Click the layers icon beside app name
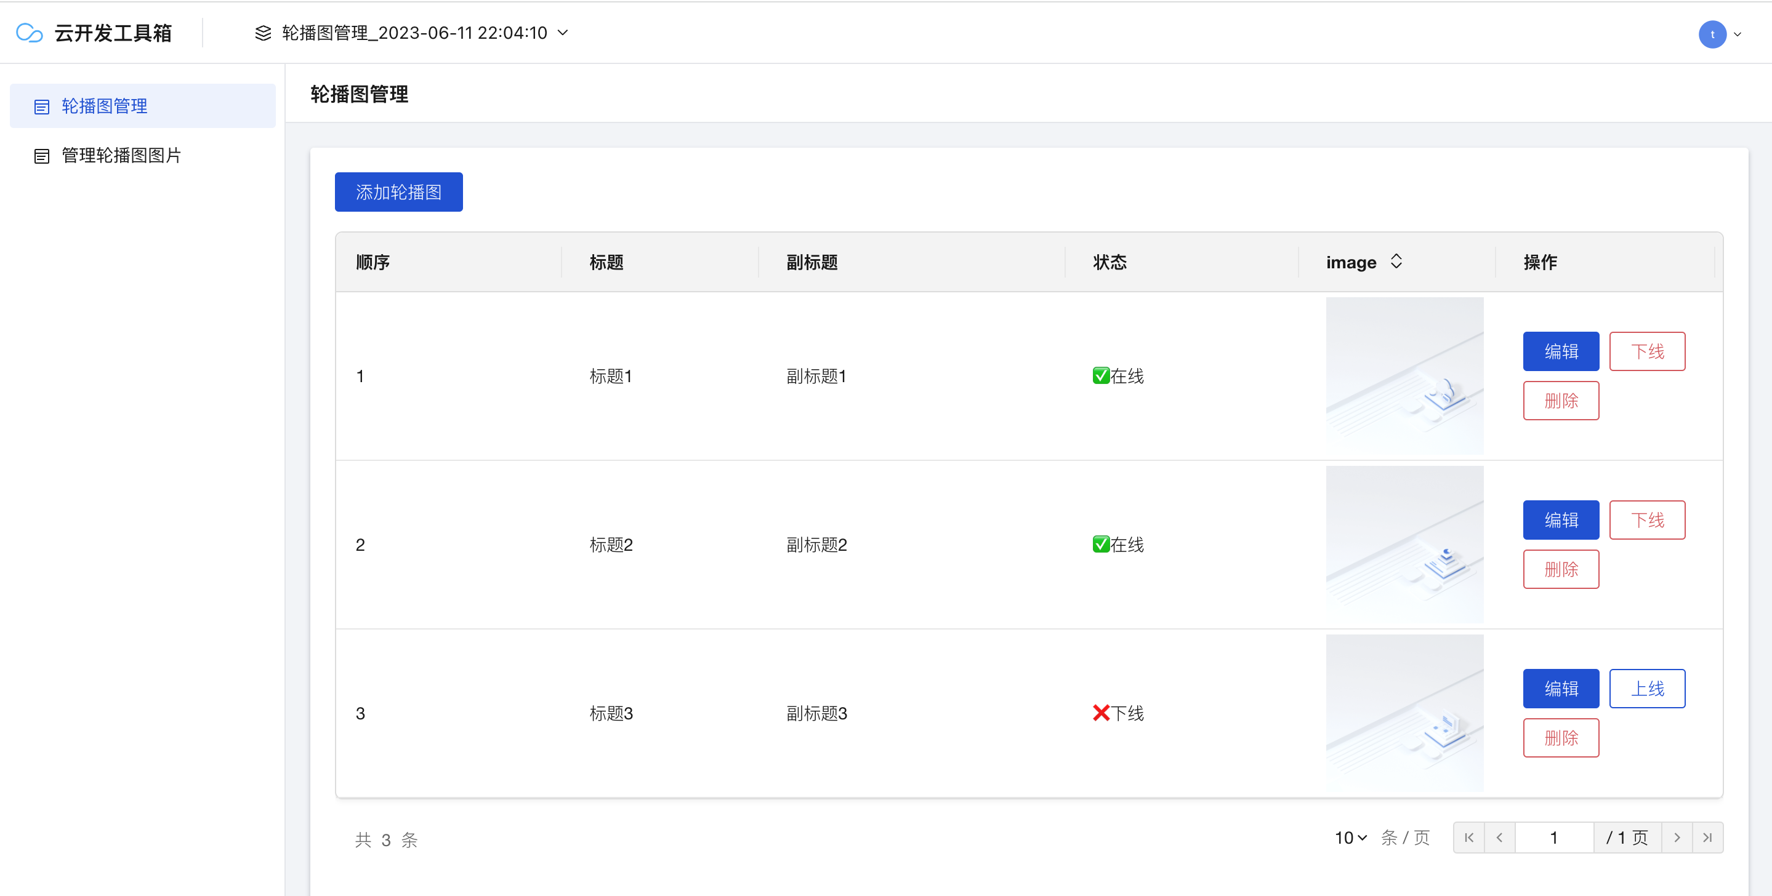Image resolution: width=1772 pixels, height=896 pixels. pos(263,33)
